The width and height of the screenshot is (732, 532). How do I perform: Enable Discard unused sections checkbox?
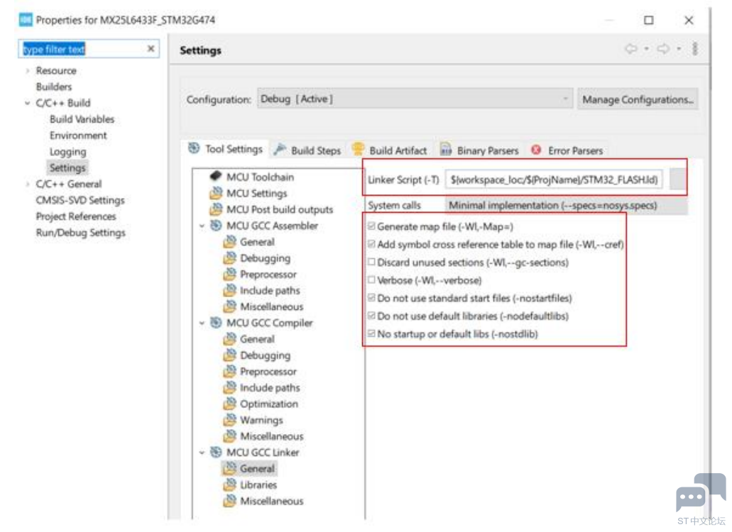coord(371,262)
